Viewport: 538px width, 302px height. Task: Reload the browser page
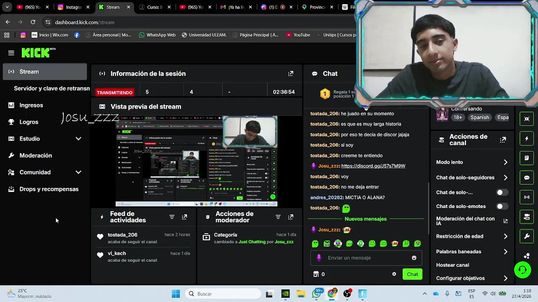tap(33, 22)
